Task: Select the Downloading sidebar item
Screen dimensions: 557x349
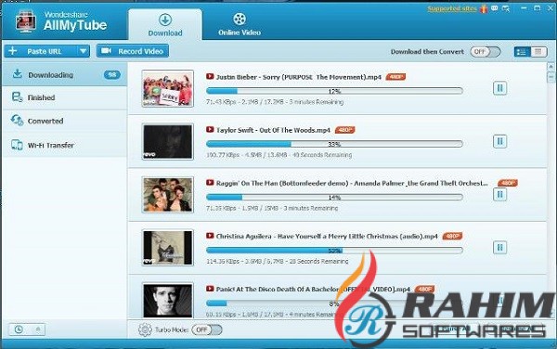Action: 65,74
